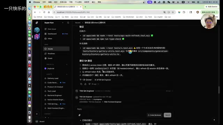The height and width of the screenshot is (125, 223).
Task: Click the plus button to add a workspace
Action: click(x=37, y=114)
